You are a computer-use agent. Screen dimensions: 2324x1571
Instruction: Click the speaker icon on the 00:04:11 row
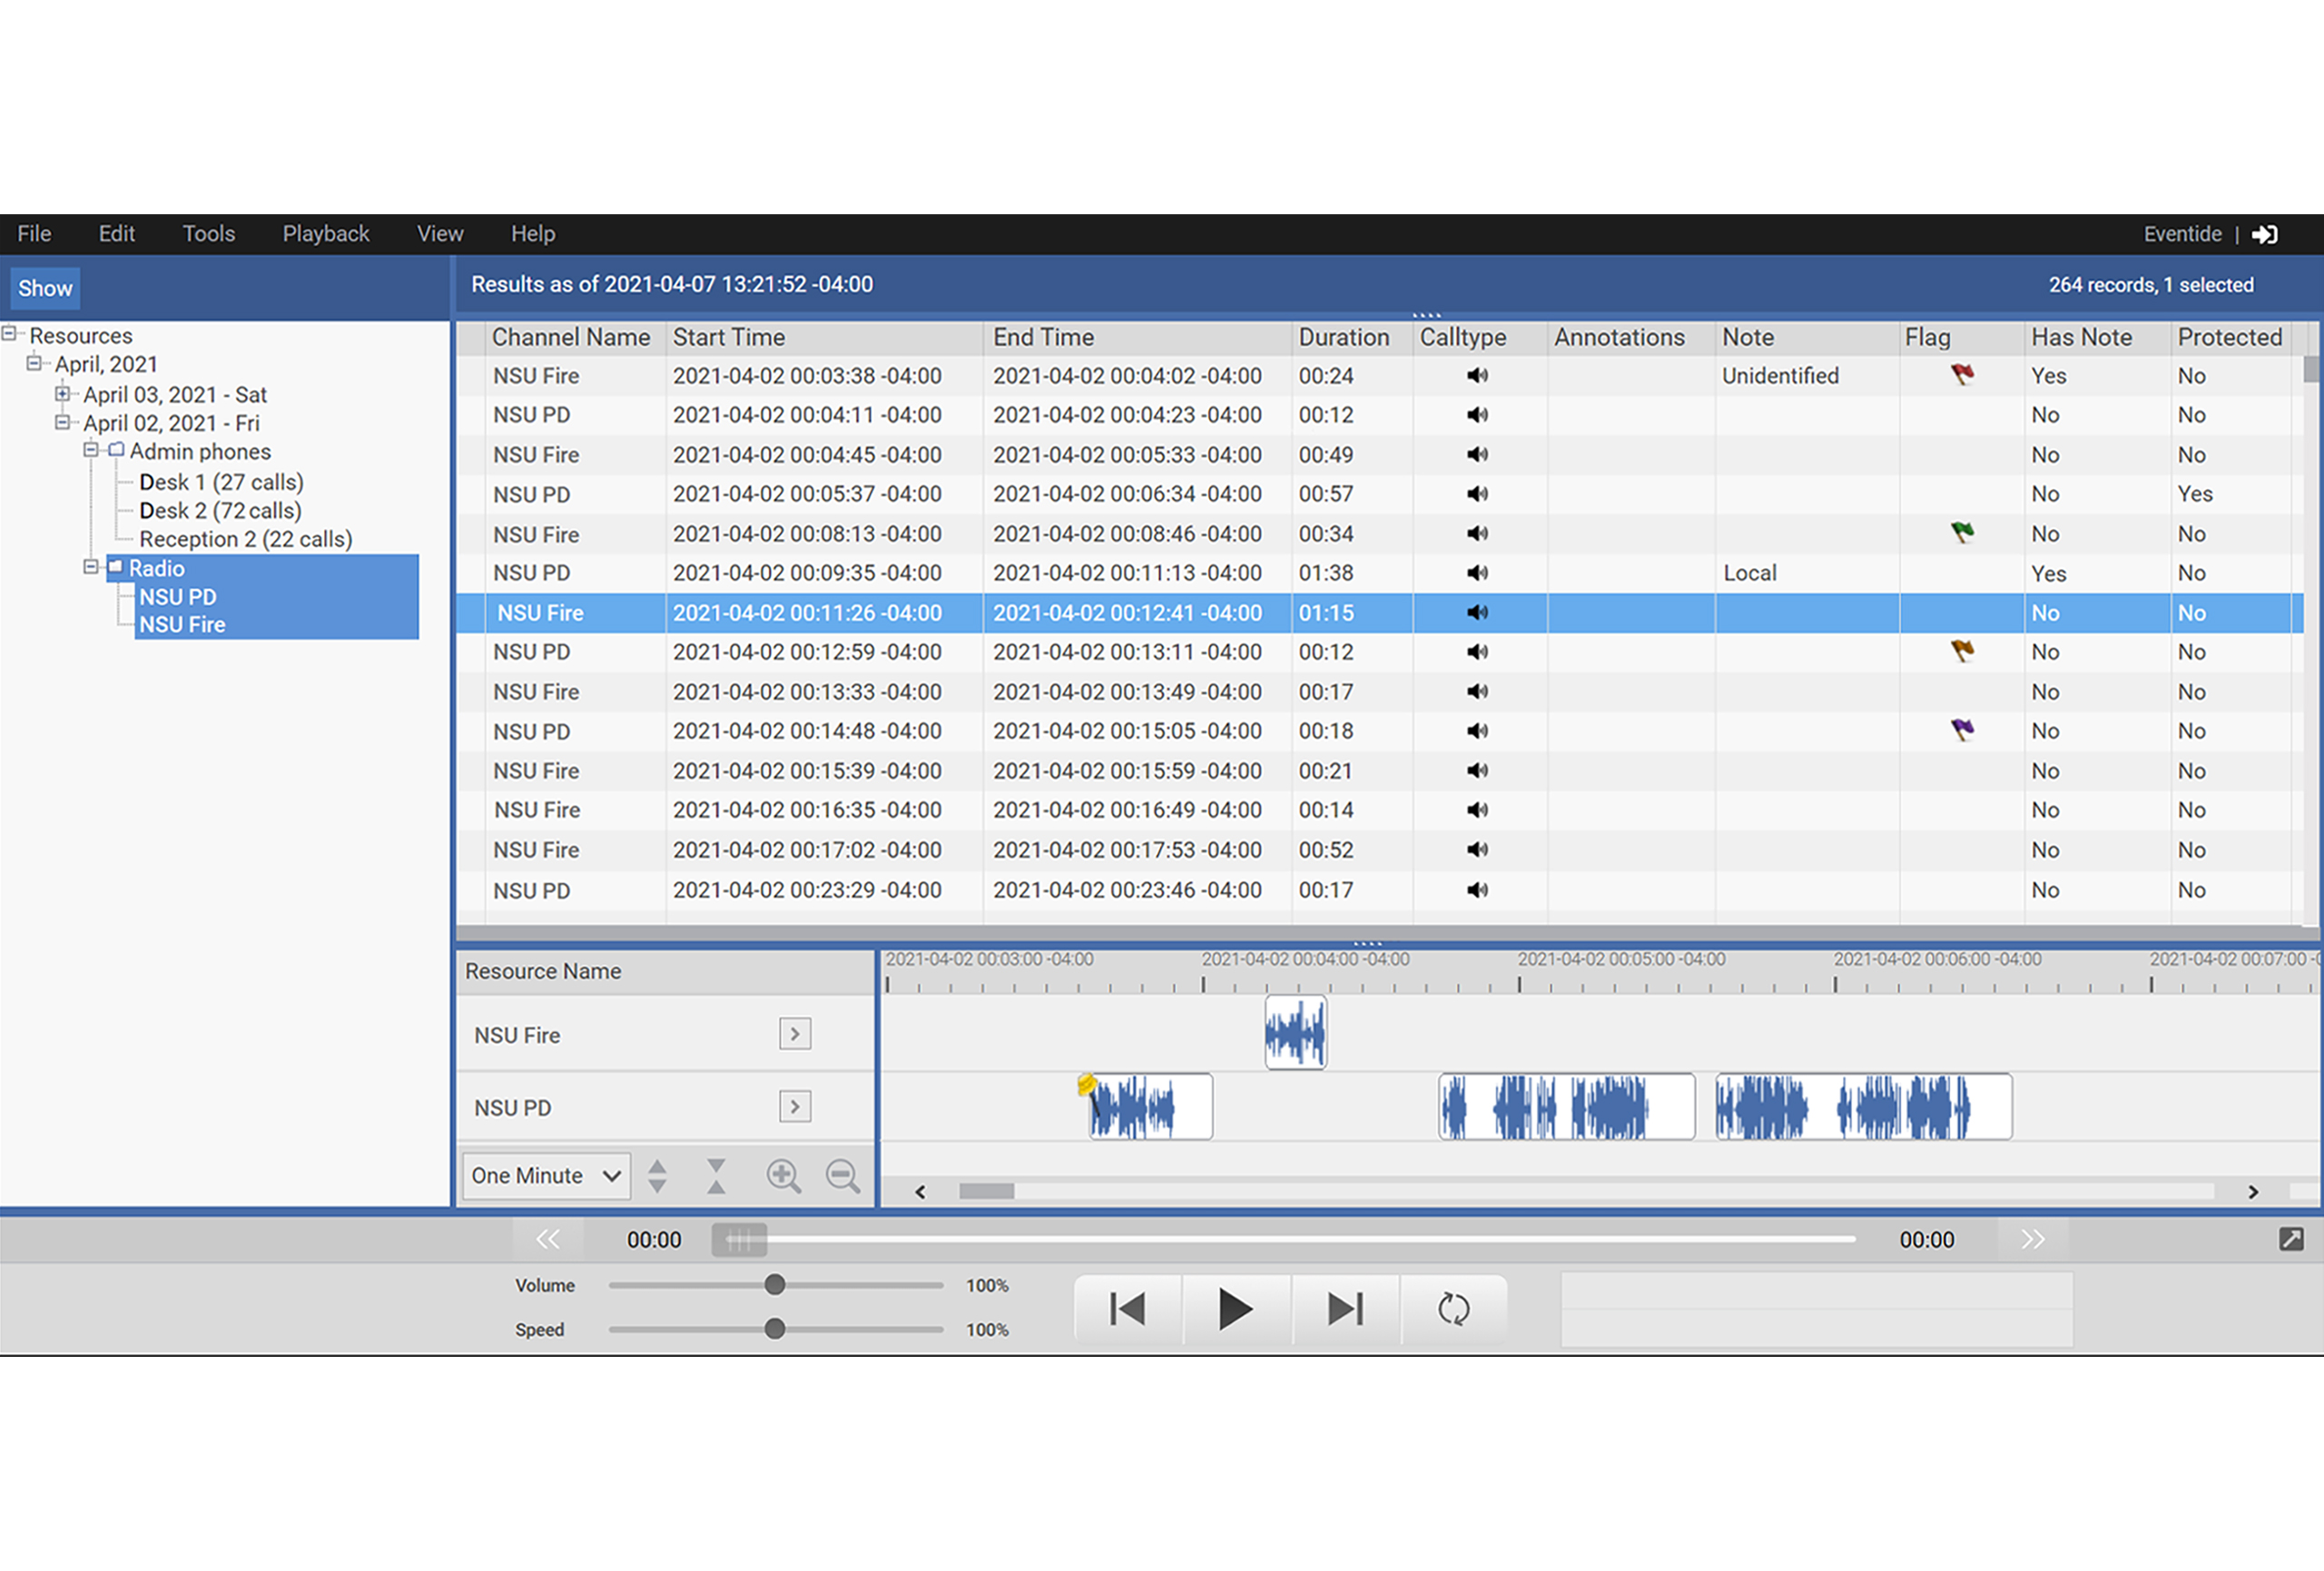point(1477,415)
